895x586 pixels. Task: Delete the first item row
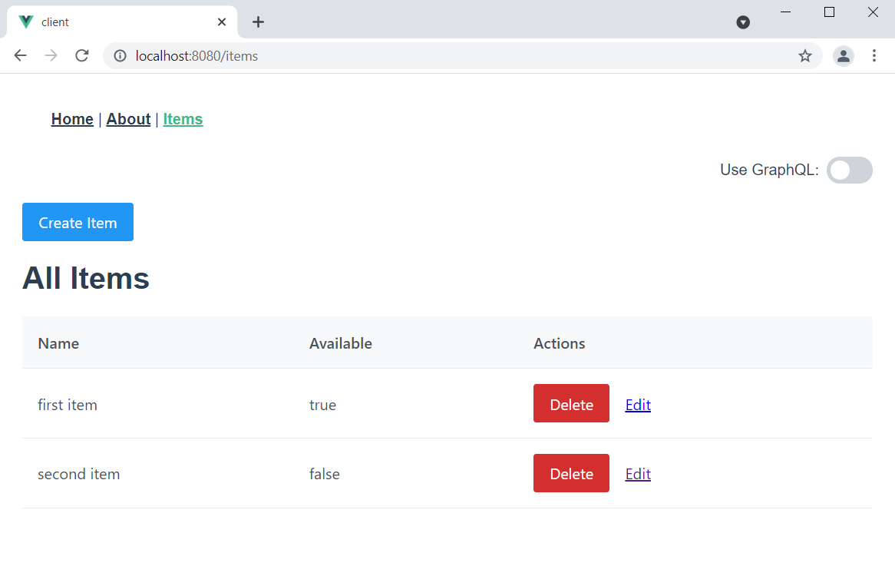[x=571, y=403]
